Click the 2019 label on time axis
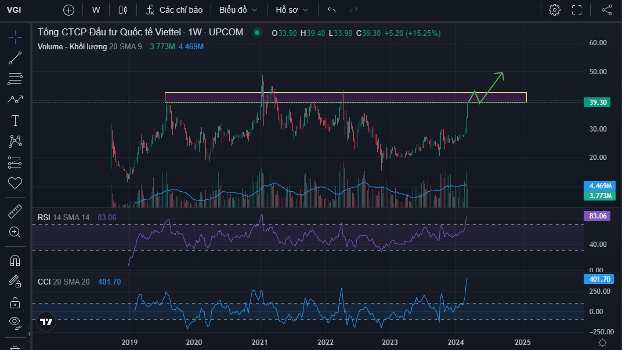This screenshot has width=622, height=350. (129, 342)
